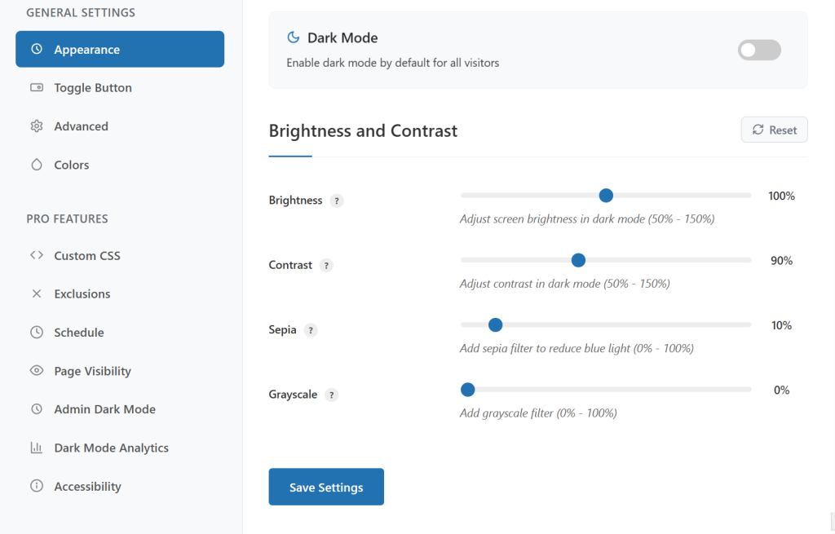Click the Colors droplet icon
The height and width of the screenshot is (534, 835).
(x=36, y=164)
